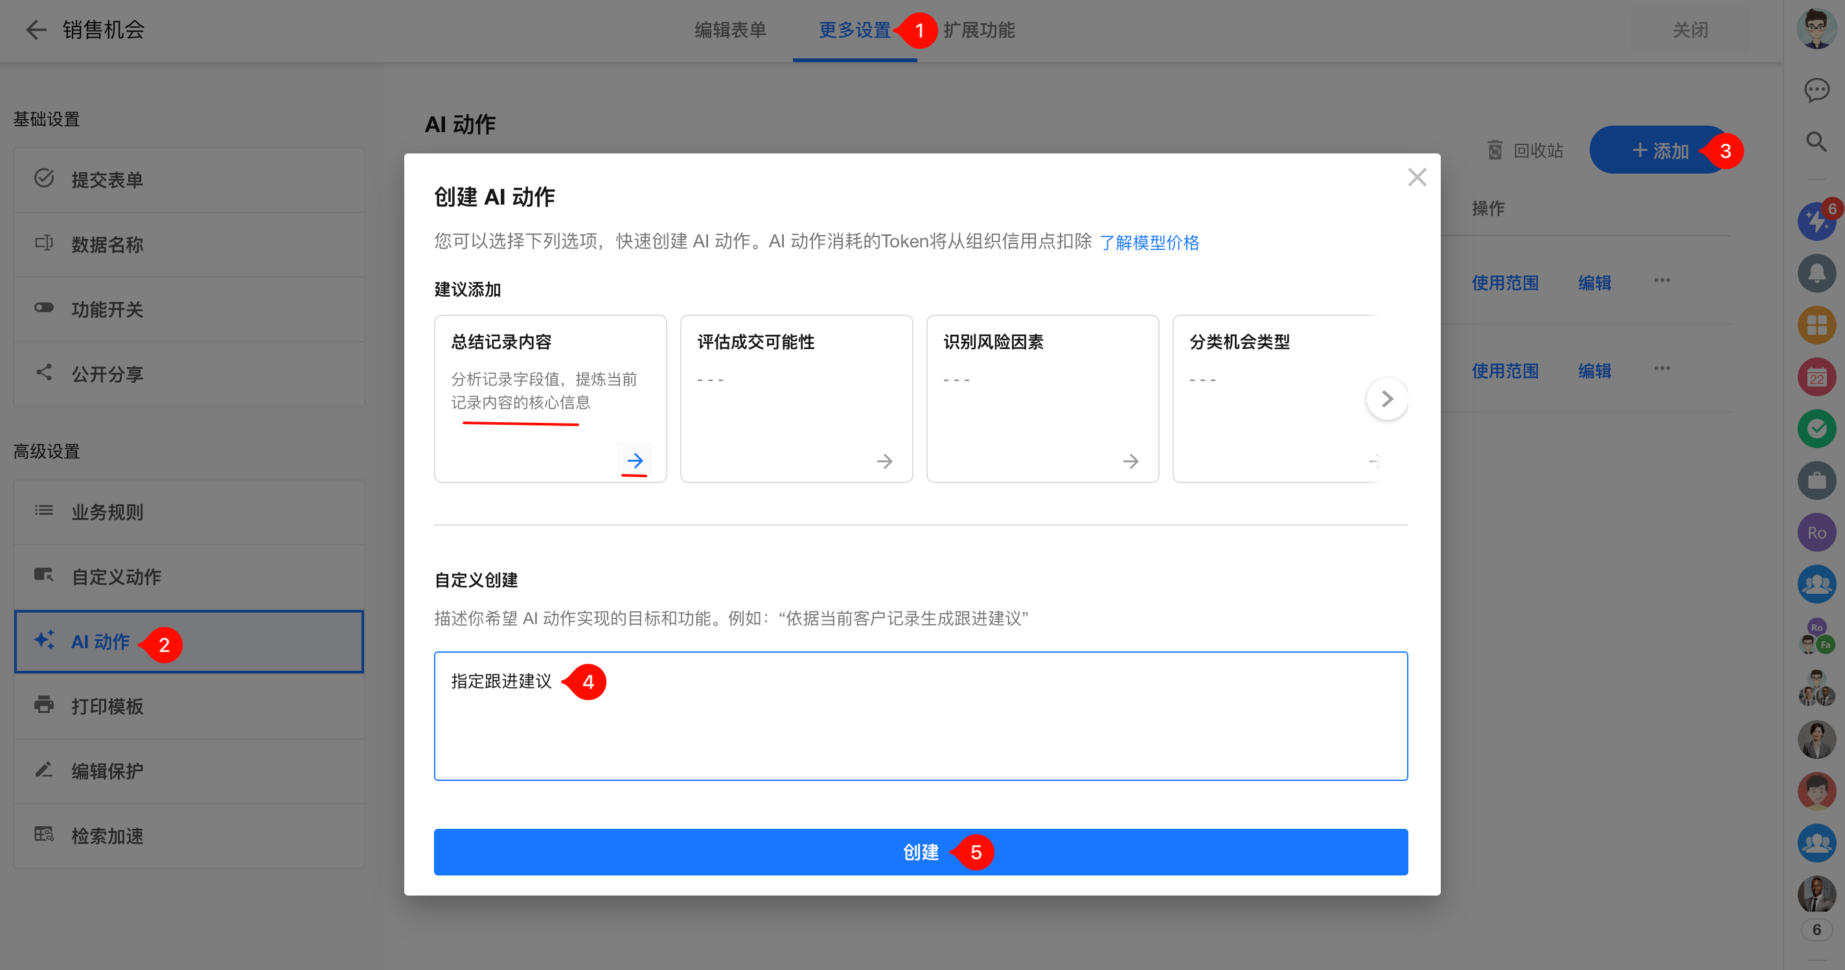Image resolution: width=1845 pixels, height=970 pixels.
Task: Close the 创建 AI 动作 dialog
Action: (x=1416, y=177)
